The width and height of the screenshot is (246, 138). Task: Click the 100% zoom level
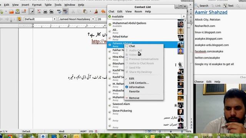pos(188,131)
